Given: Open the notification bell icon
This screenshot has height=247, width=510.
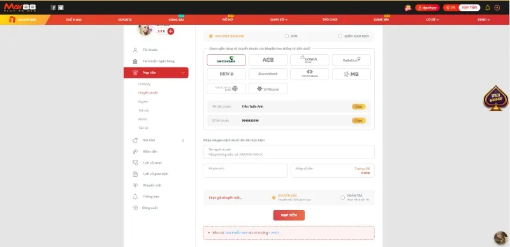Looking at the screenshot, I should [x=487, y=8].
